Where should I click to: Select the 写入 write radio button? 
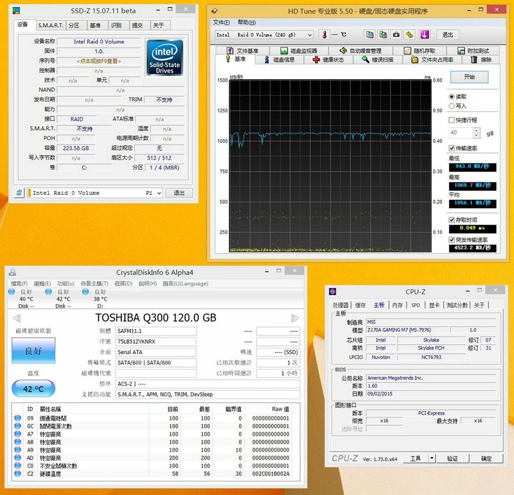pos(452,106)
